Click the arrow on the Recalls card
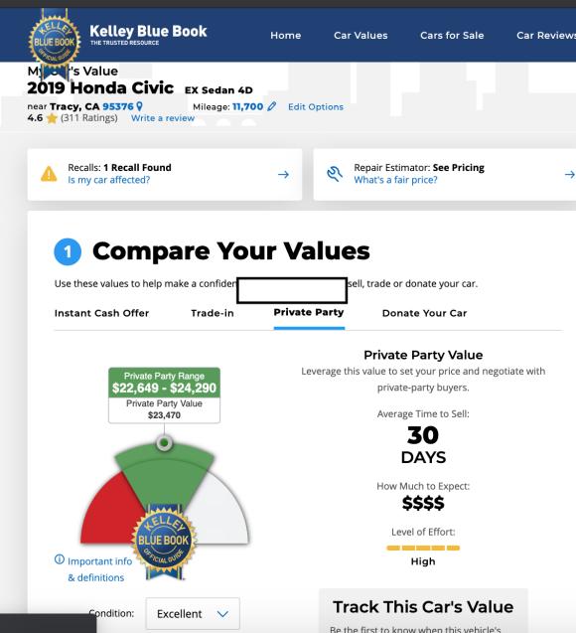 pos(284,175)
